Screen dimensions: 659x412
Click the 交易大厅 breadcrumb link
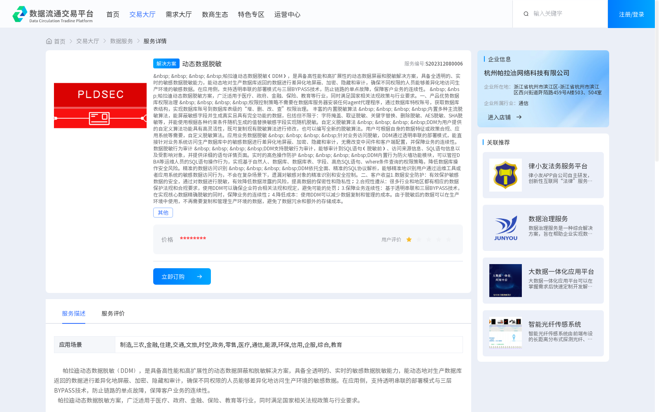click(88, 41)
